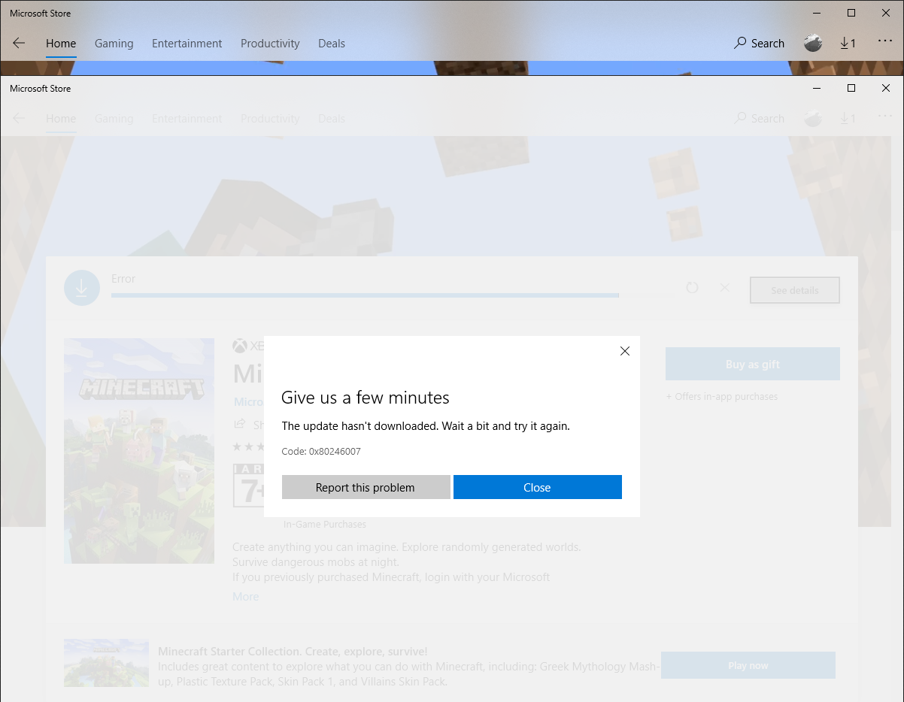Select Productivity tab in the back window
The image size is (904, 702).
[270, 43]
